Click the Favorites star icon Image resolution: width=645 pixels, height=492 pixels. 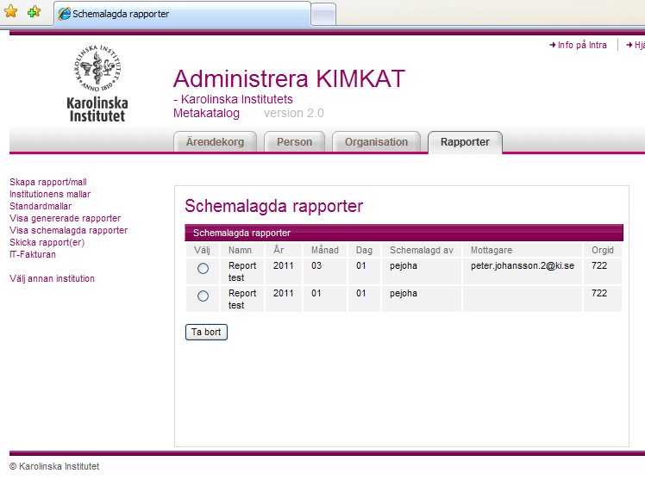point(10,11)
